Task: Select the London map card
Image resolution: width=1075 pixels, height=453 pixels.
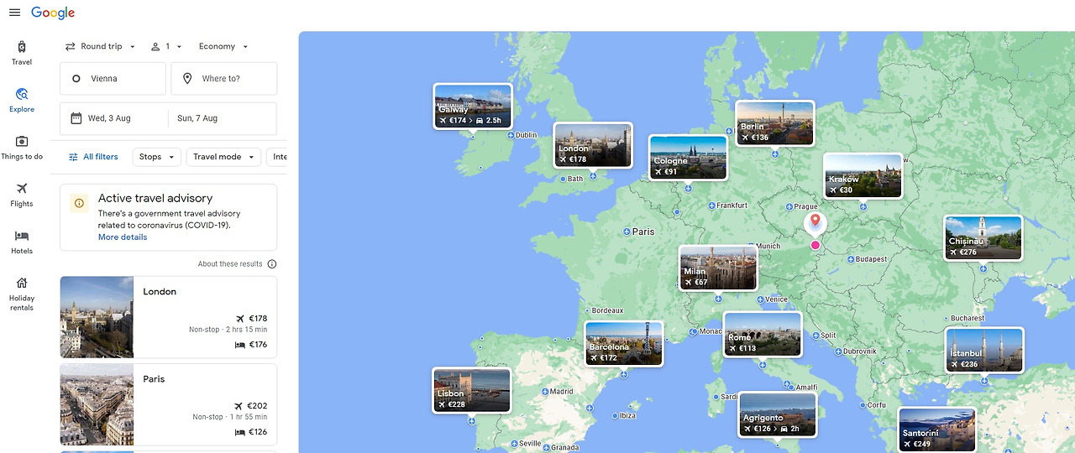Action: [x=593, y=145]
